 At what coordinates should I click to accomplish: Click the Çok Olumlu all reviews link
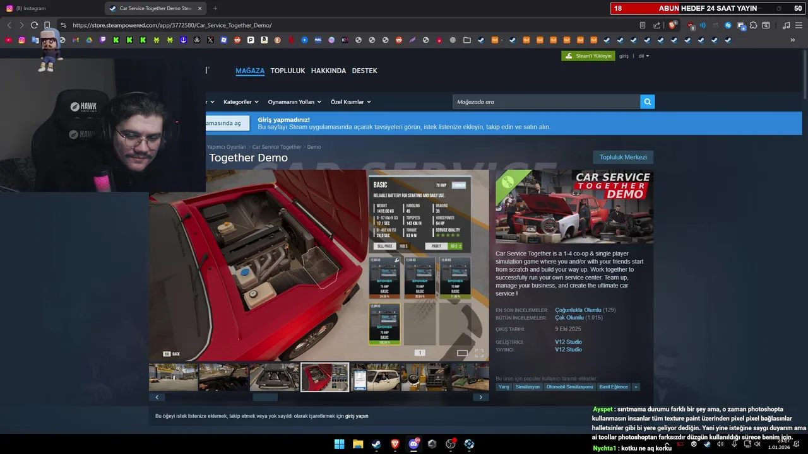pyautogui.click(x=569, y=318)
